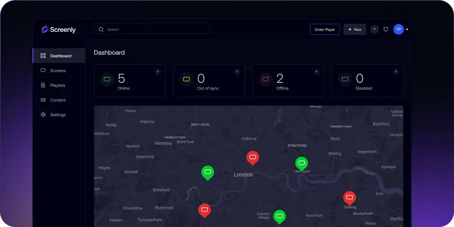Open notifications bell icon
The image size is (454, 227).
coord(385,29)
